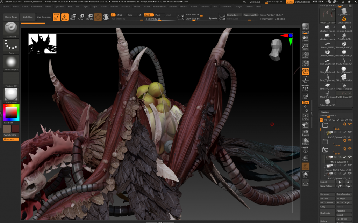The height and width of the screenshot is (223, 358).
Task: Click the AAHalf zoom icon
Action: click(x=305, y=63)
